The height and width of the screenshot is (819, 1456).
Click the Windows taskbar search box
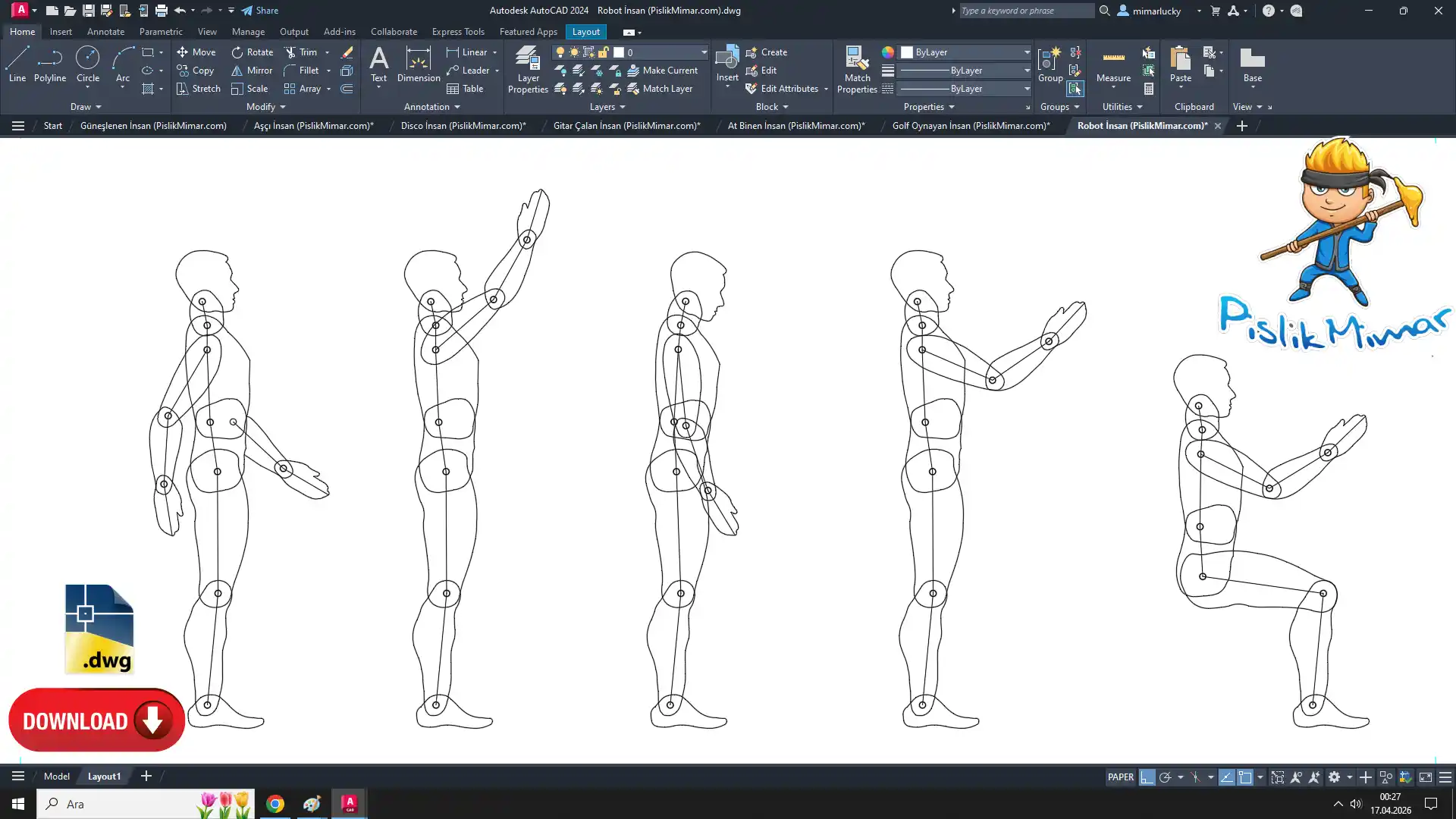pos(114,804)
